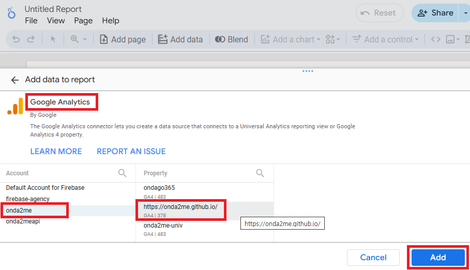Search accounts with the magnifier icon
Screen dimensions: 470x270
pos(123,173)
